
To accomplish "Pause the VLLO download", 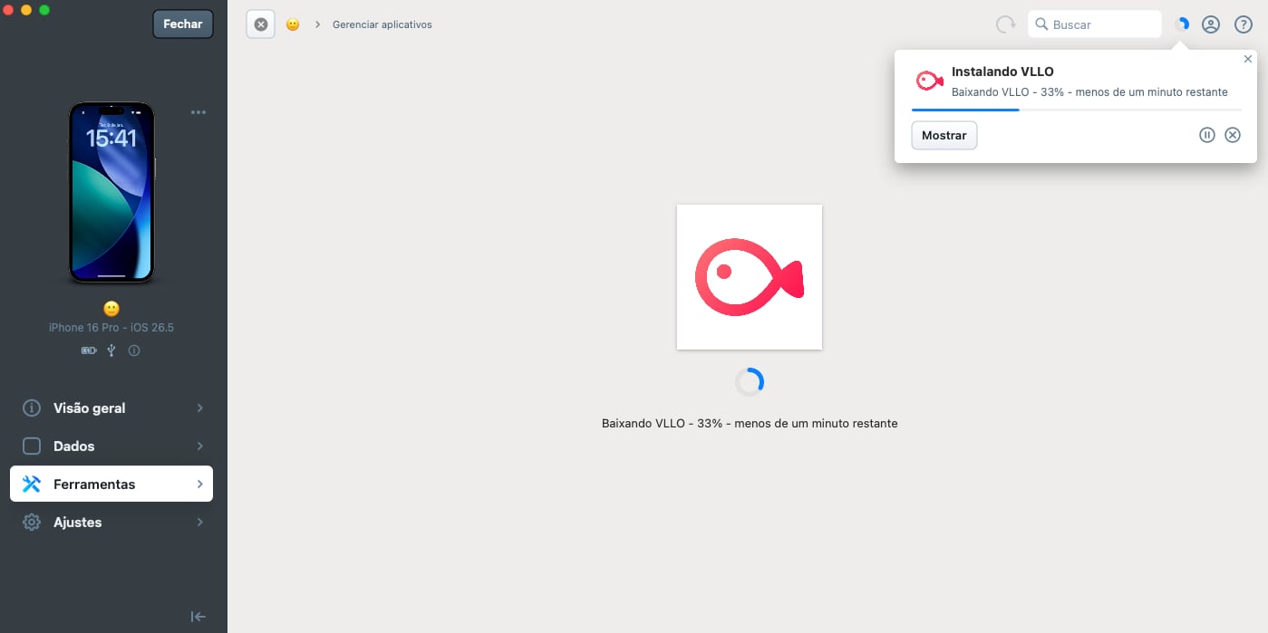I will coord(1207,135).
